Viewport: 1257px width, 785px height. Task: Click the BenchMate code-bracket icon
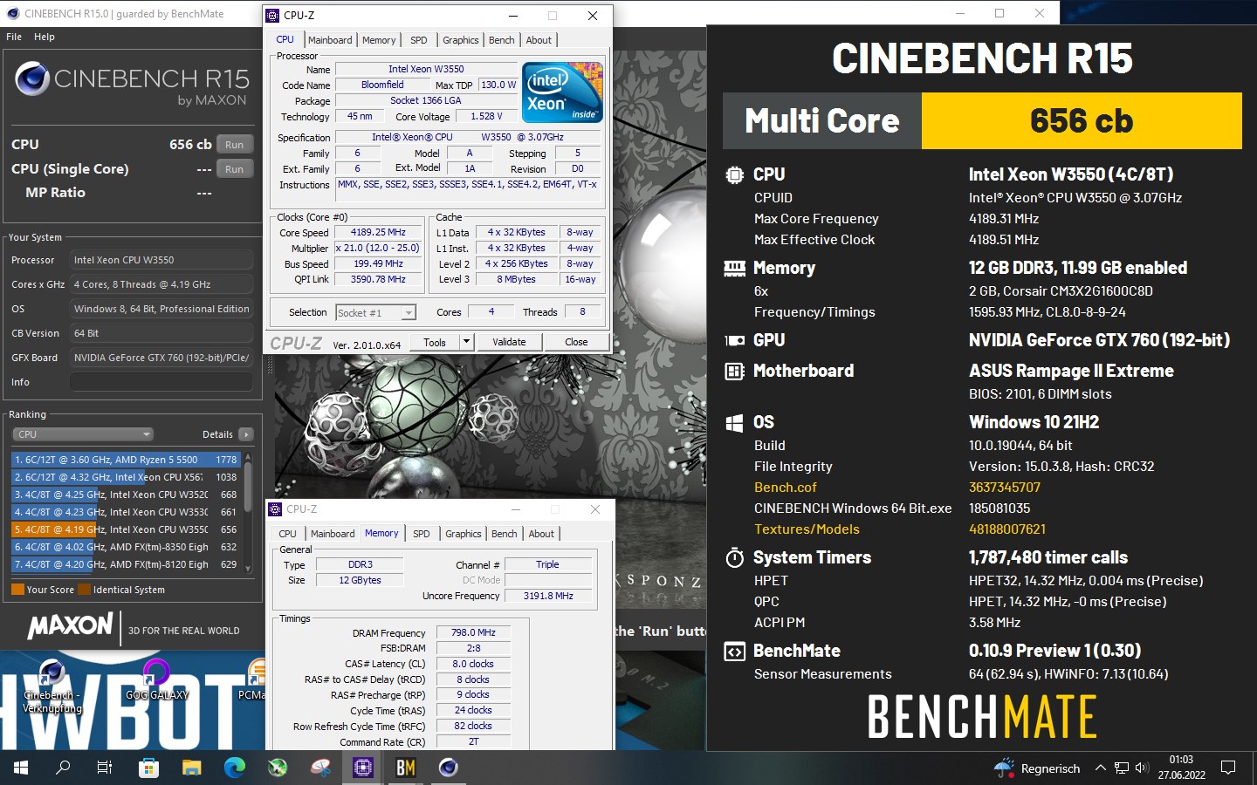[734, 652]
